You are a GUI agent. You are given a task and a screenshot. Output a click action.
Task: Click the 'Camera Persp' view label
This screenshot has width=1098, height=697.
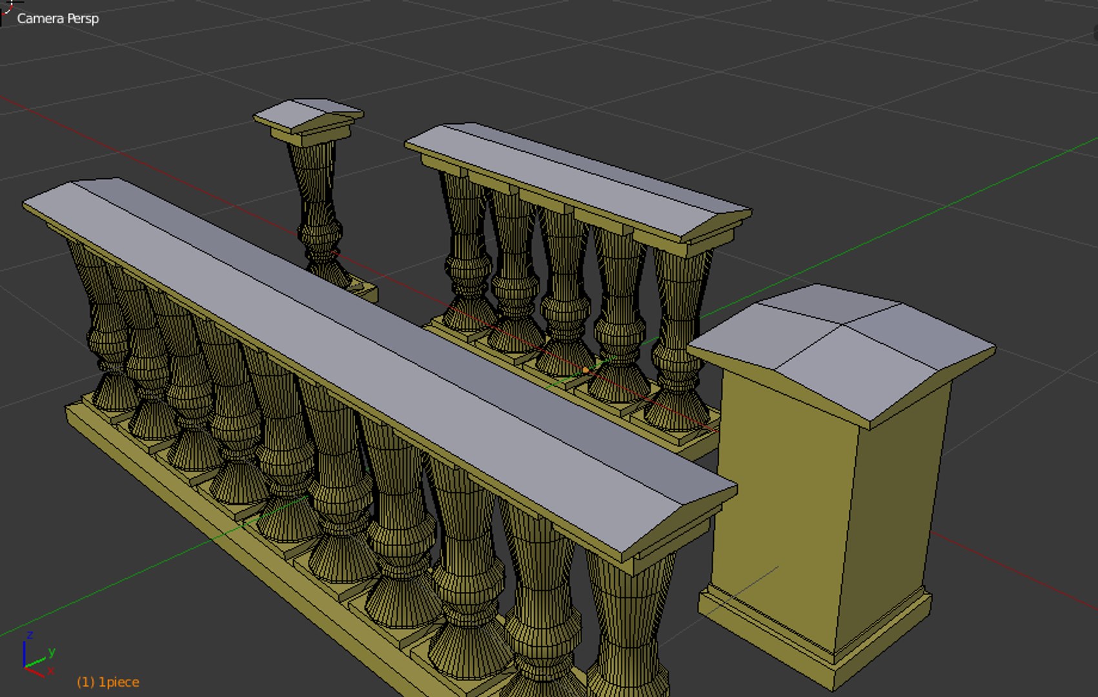(x=57, y=19)
